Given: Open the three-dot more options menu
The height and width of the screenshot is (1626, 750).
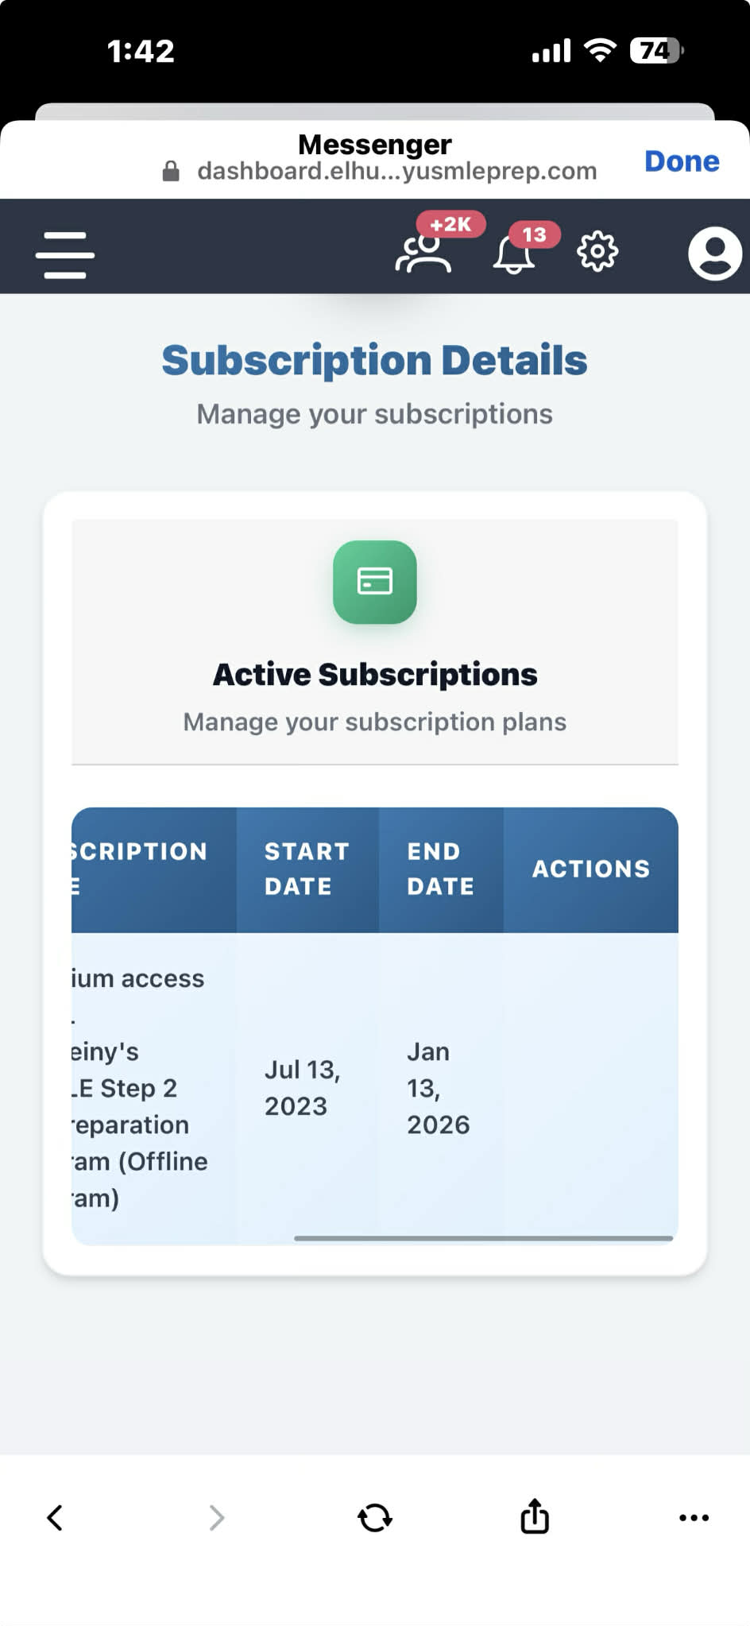Looking at the screenshot, I should coord(694,1517).
